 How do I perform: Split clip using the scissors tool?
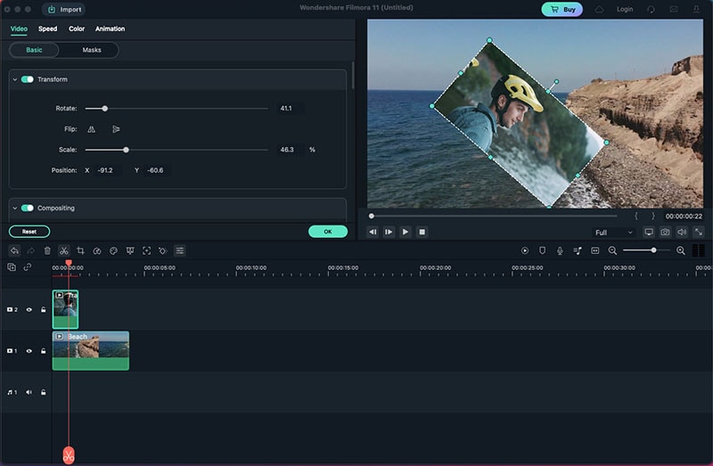pyautogui.click(x=63, y=250)
